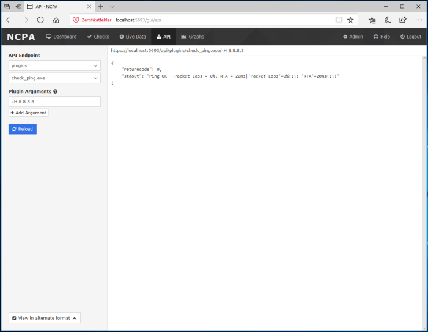Minimize the browser window

click(x=386, y=6)
